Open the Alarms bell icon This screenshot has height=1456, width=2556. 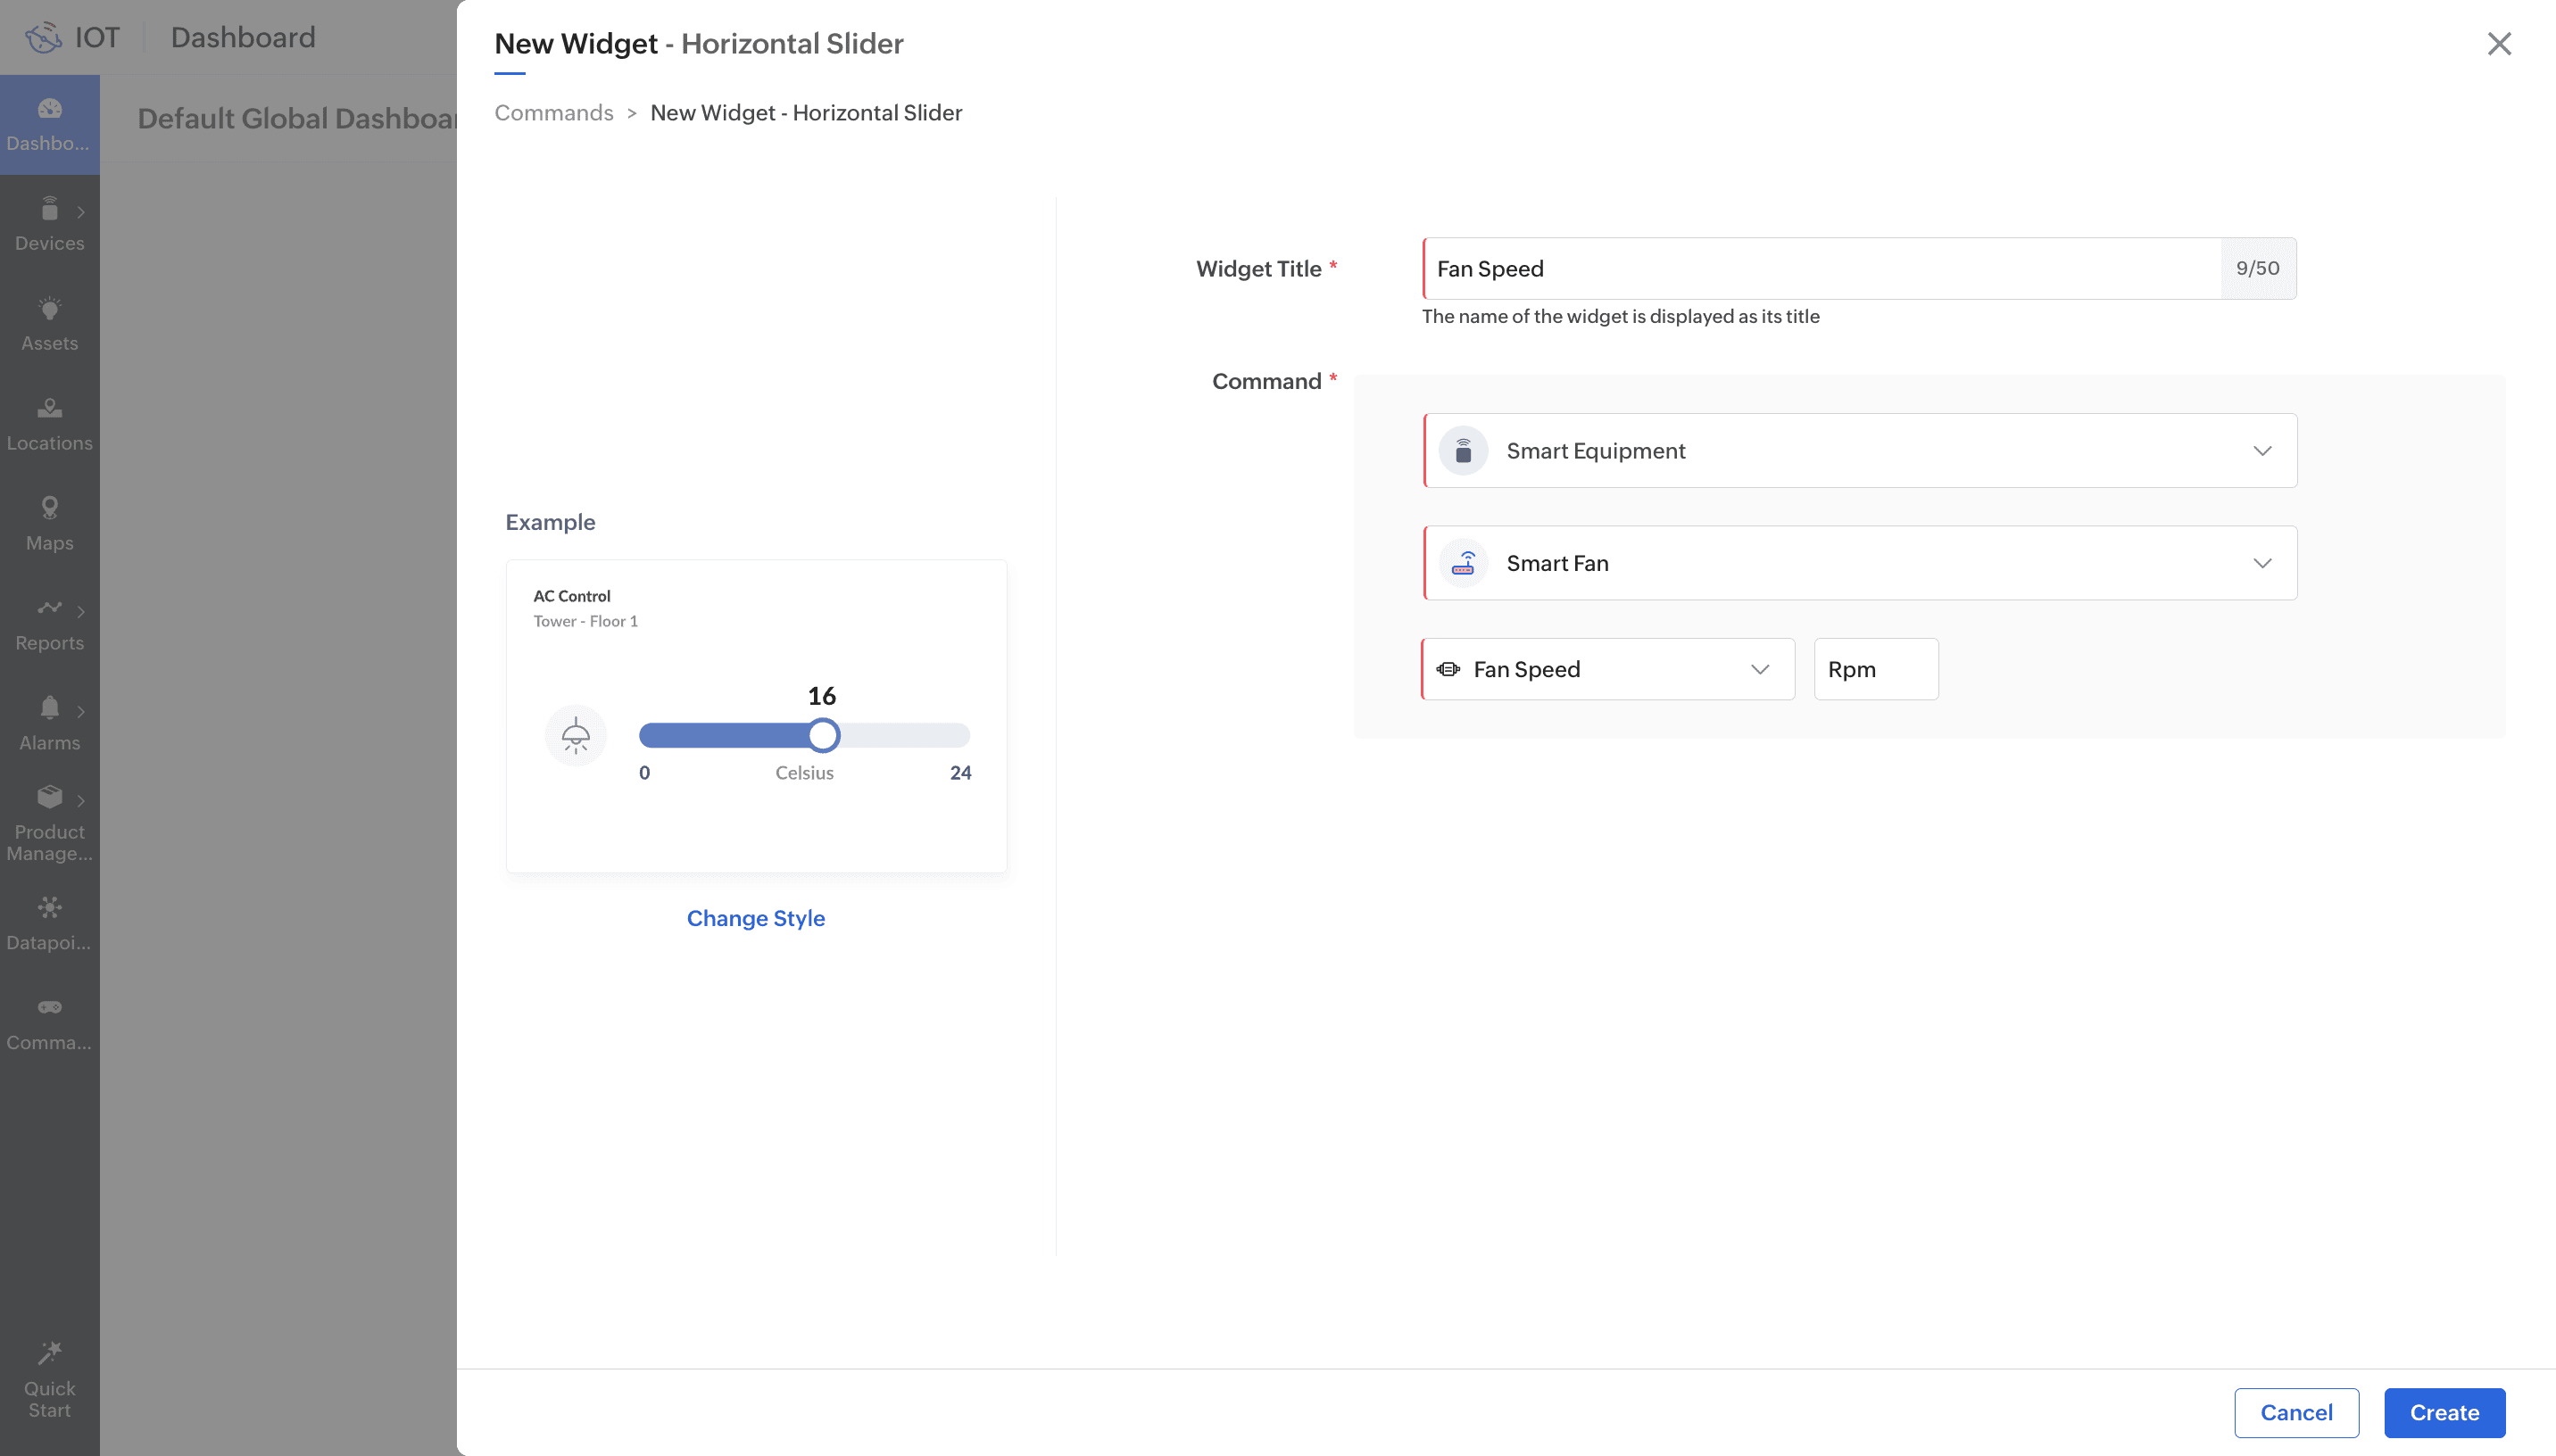click(49, 708)
